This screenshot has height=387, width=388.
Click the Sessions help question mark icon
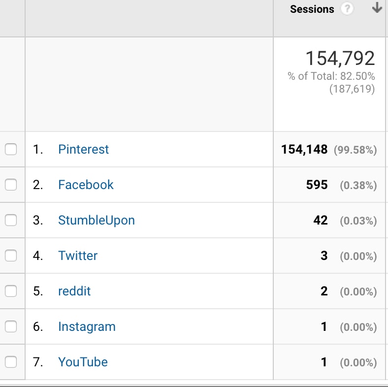coord(347,9)
